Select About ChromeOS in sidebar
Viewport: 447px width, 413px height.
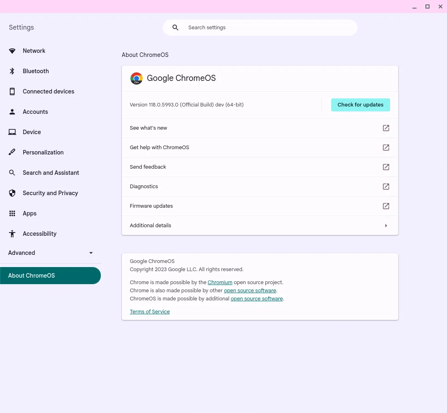31,276
